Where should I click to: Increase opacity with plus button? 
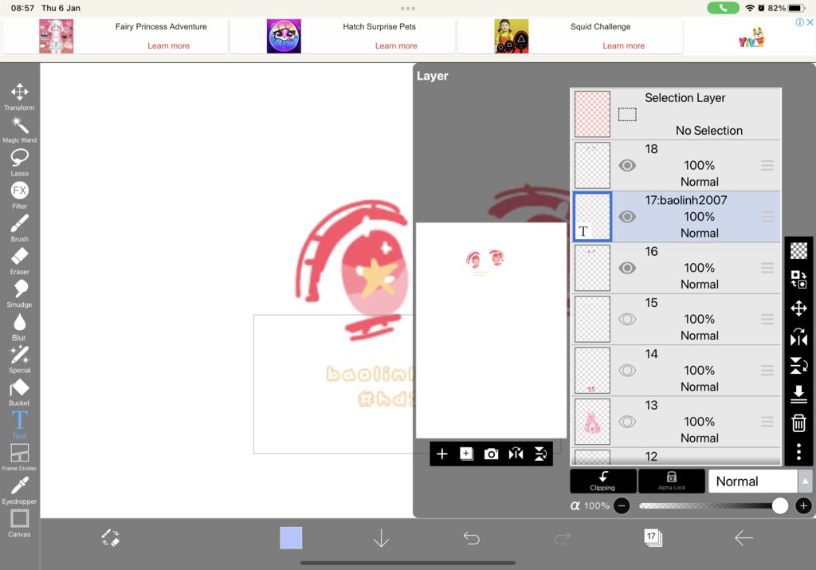(x=803, y=505)
